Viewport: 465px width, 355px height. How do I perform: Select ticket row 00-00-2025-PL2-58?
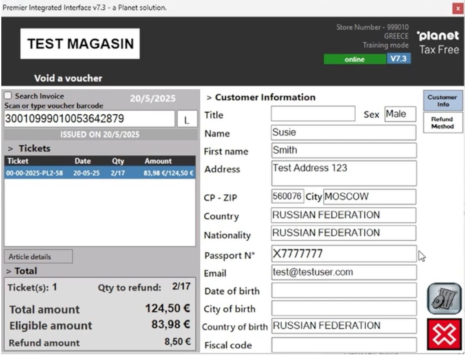coord(99,173)
